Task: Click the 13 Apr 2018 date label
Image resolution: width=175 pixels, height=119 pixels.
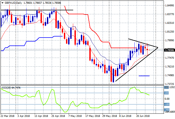Action: tap(41, 116)
